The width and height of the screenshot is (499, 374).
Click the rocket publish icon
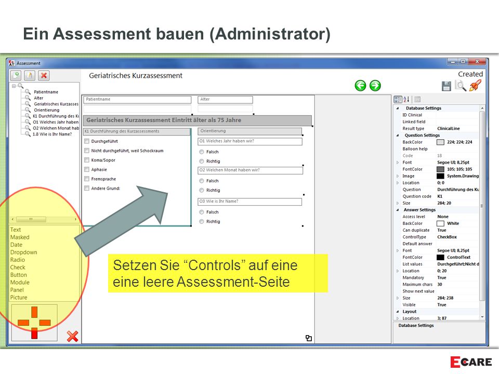tap(475, 85)
